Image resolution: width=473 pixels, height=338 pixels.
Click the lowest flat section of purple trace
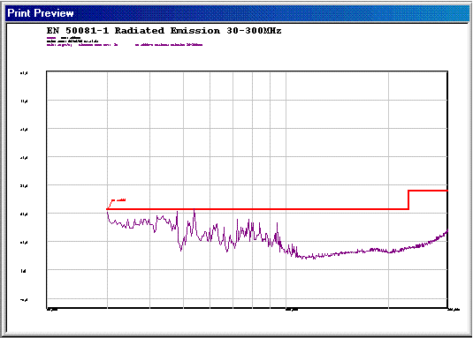[x=310, y=257]
